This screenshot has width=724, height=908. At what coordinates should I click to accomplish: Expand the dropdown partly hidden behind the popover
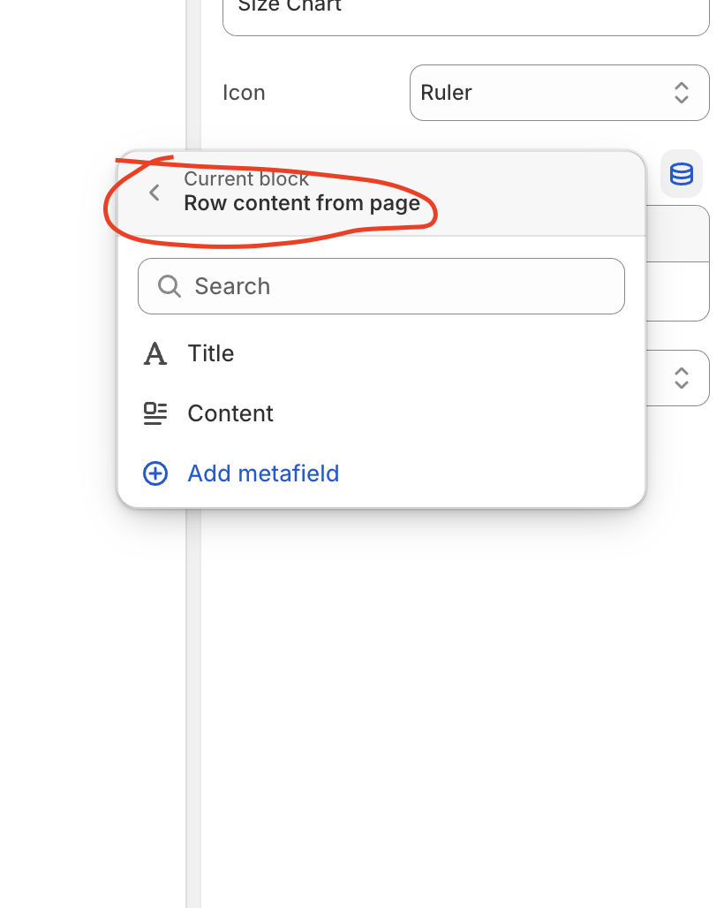pos(681,378)
